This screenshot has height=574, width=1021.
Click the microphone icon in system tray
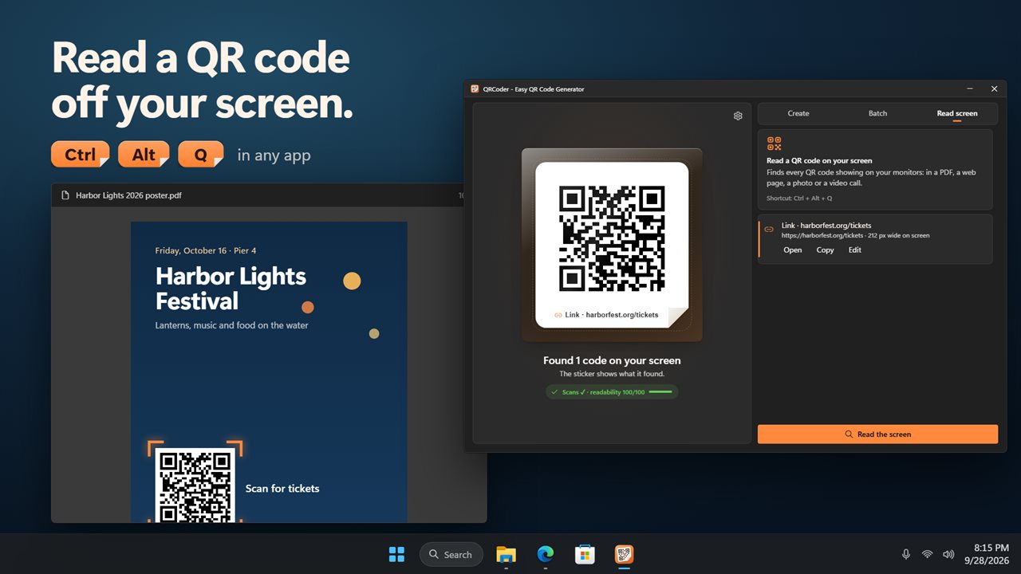point(906,554)
